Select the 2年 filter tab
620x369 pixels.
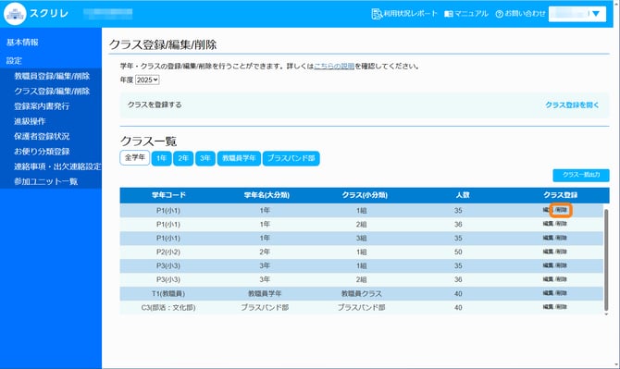coord(183,158)
